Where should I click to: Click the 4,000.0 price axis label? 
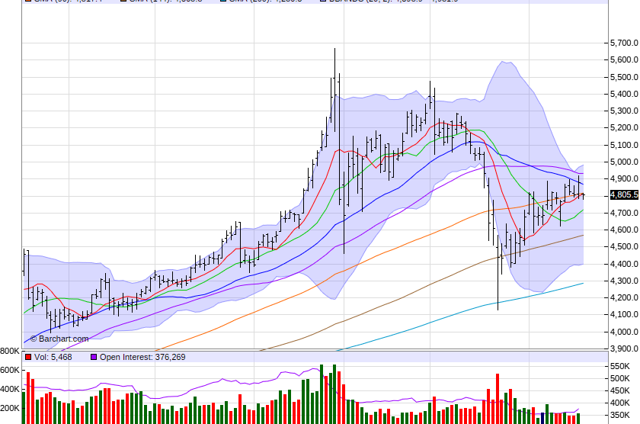[624, 332]
